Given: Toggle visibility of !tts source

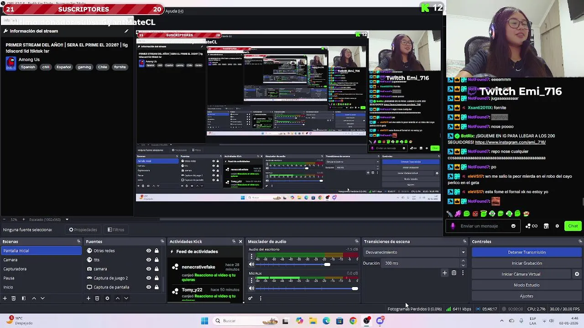Looking at the screenshot, I should coord(148,260).
